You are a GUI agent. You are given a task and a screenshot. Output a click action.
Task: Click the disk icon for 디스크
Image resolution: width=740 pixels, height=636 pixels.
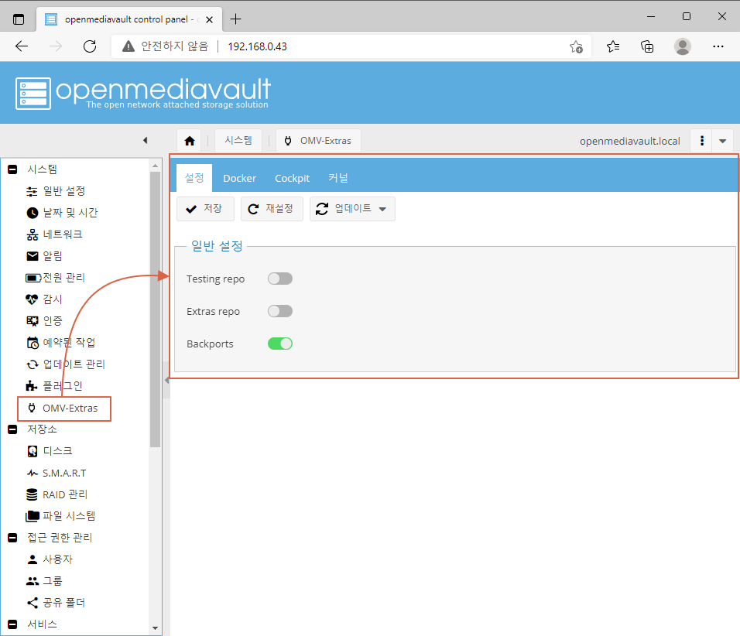[x=32, y=452]
